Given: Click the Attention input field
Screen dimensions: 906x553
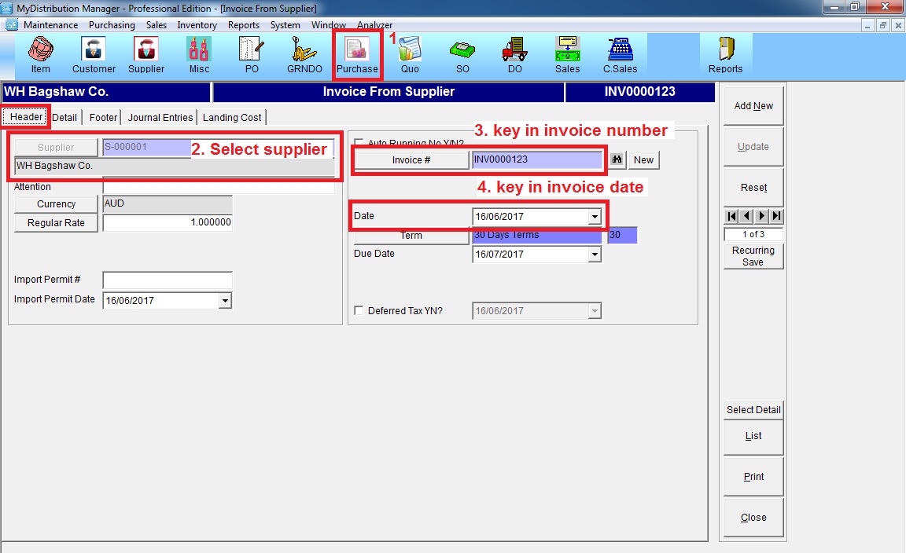Looking at the screenshot, I should tap(218, 187).
